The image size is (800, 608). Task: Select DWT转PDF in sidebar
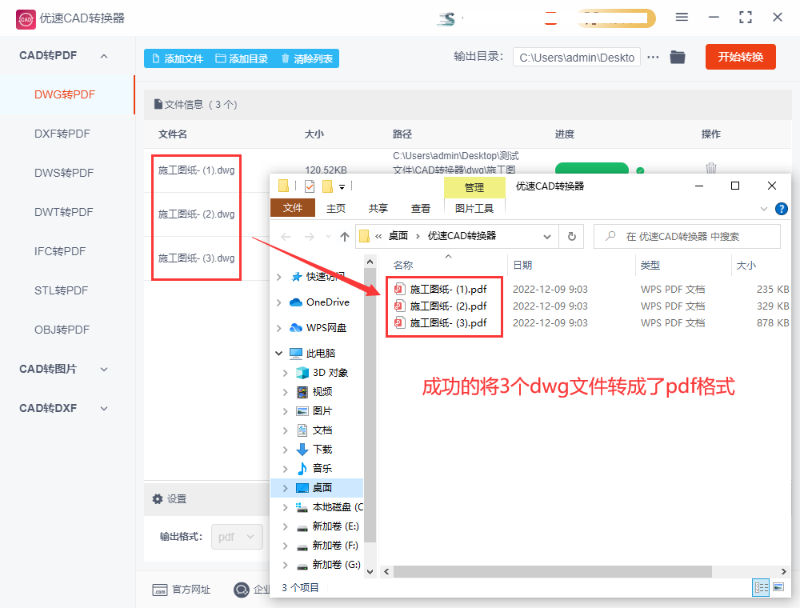point(64,212)
